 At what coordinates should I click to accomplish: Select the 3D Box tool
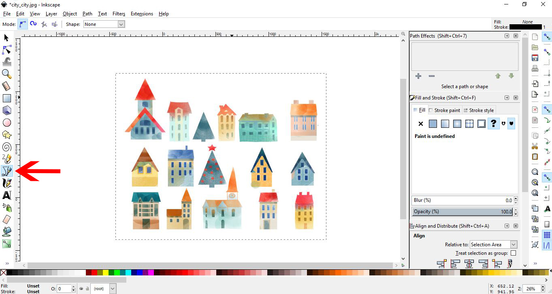tap(6, 110)
